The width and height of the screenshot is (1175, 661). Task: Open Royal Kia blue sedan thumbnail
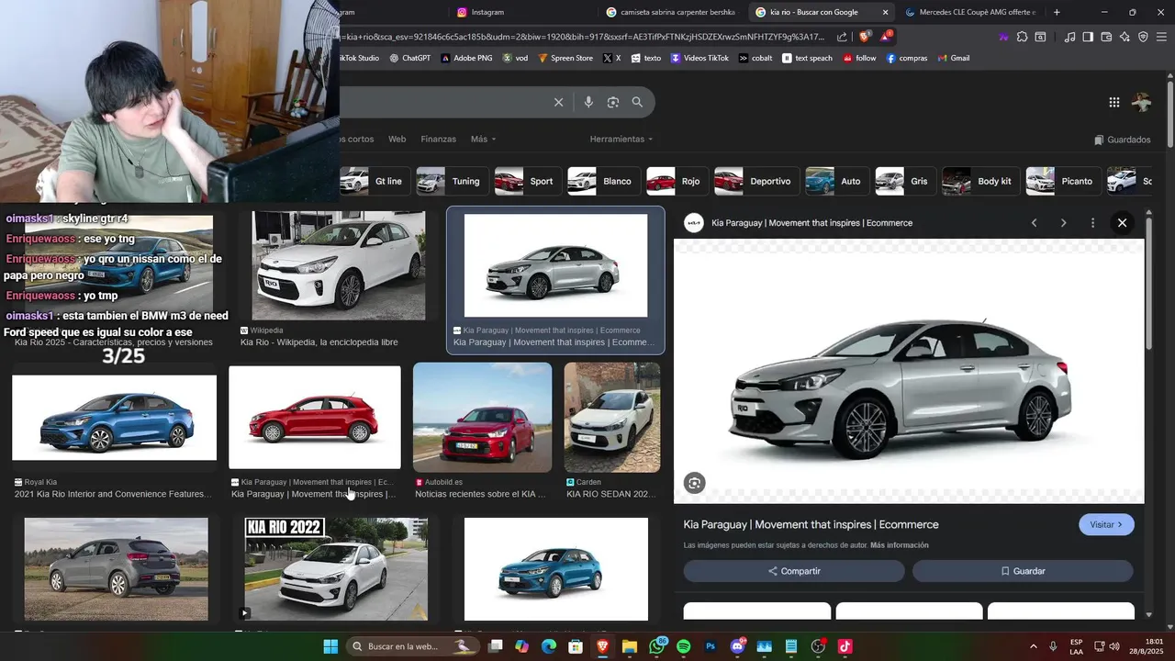(114, 418)
